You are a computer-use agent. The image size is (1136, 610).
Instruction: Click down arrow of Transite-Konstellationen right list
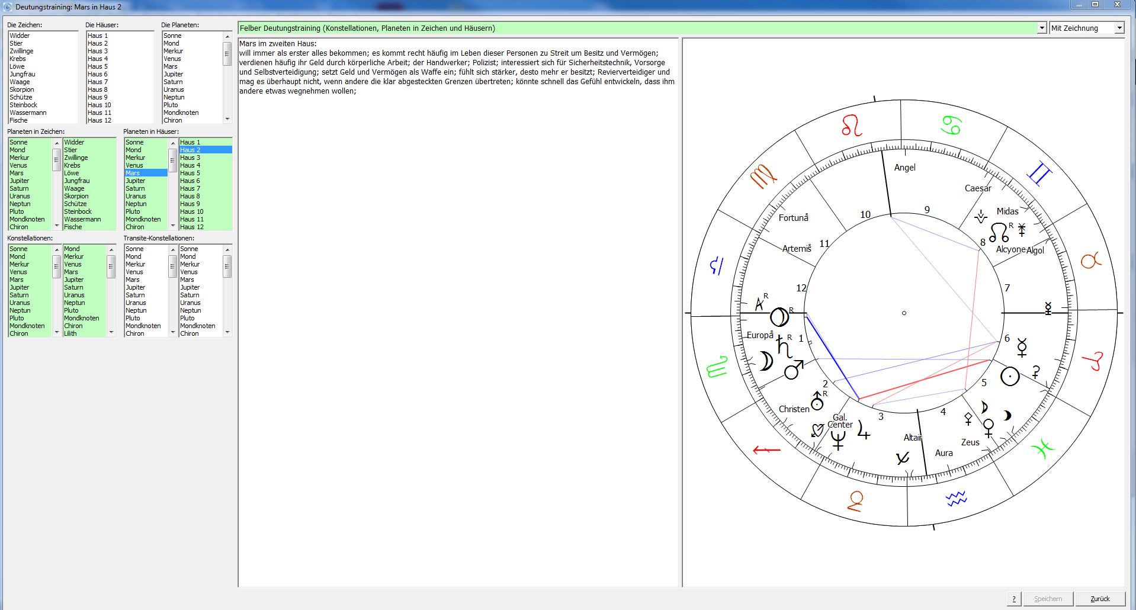227,332
